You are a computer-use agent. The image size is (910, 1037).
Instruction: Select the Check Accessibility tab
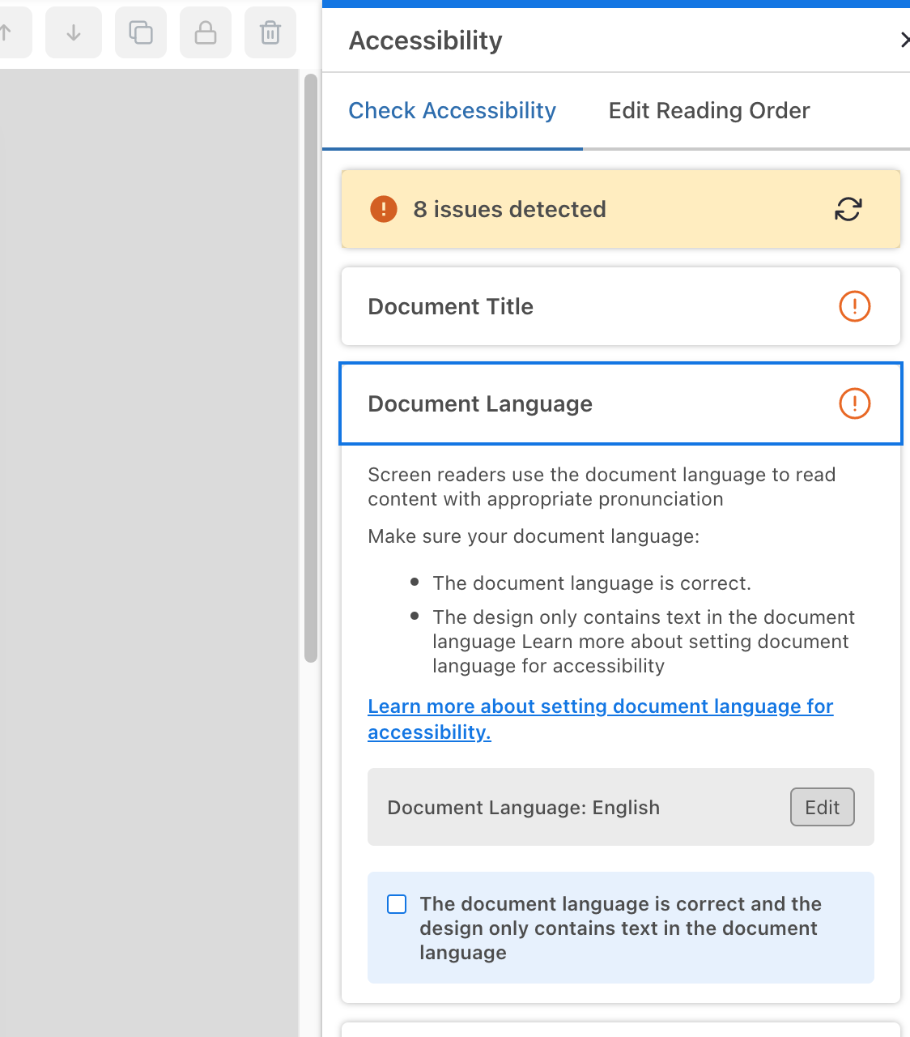coord(452,110)
